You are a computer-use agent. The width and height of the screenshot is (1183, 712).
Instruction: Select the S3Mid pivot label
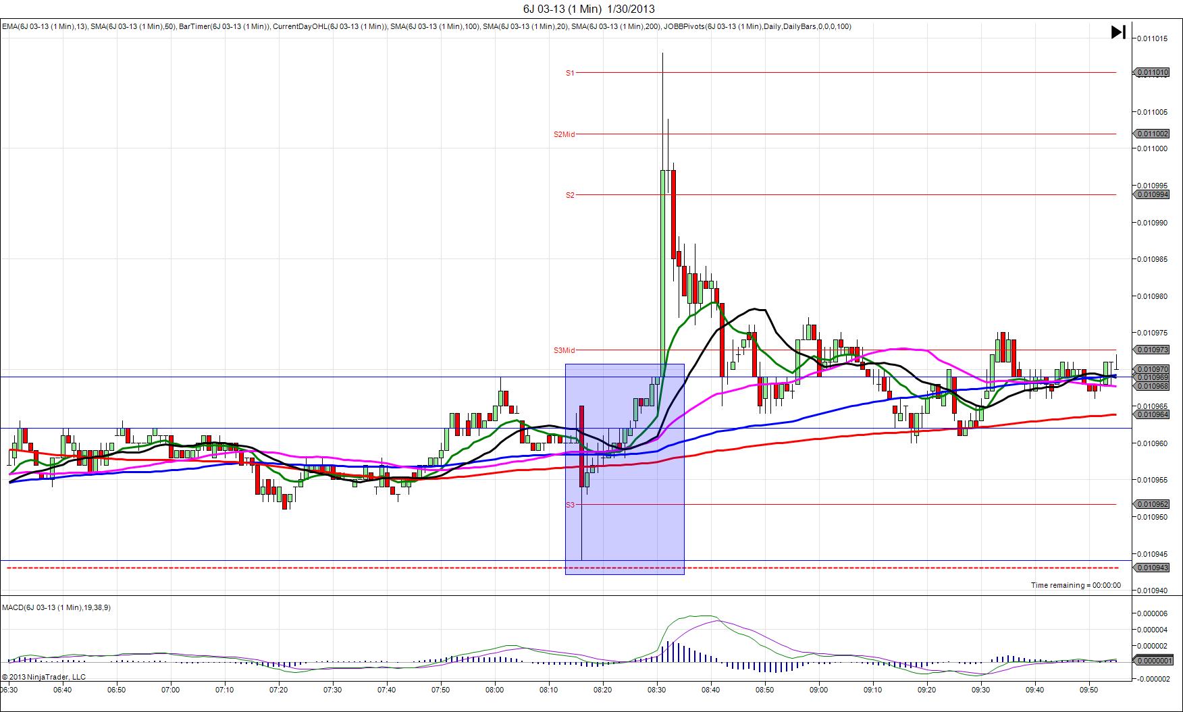coord(564,350)
